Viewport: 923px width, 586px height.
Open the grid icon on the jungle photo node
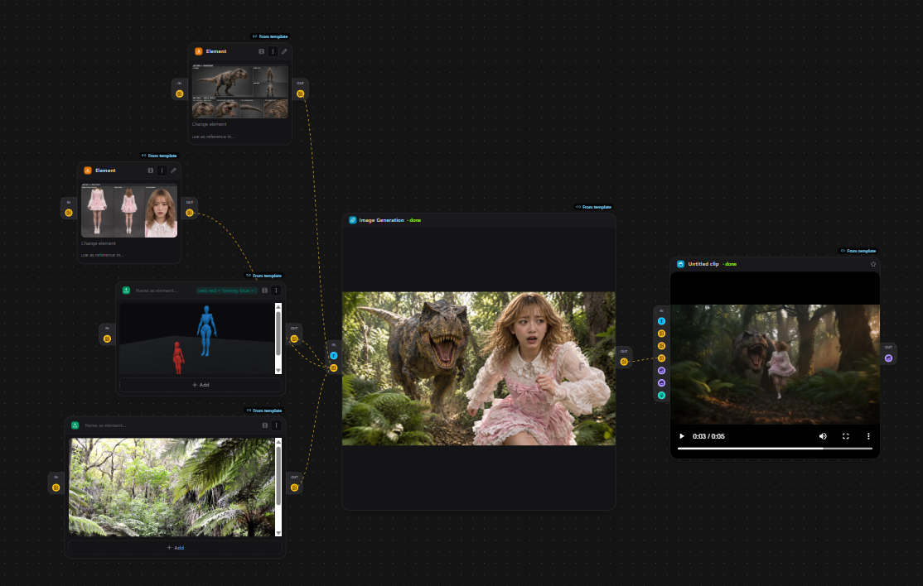click(x=265, y=425)
